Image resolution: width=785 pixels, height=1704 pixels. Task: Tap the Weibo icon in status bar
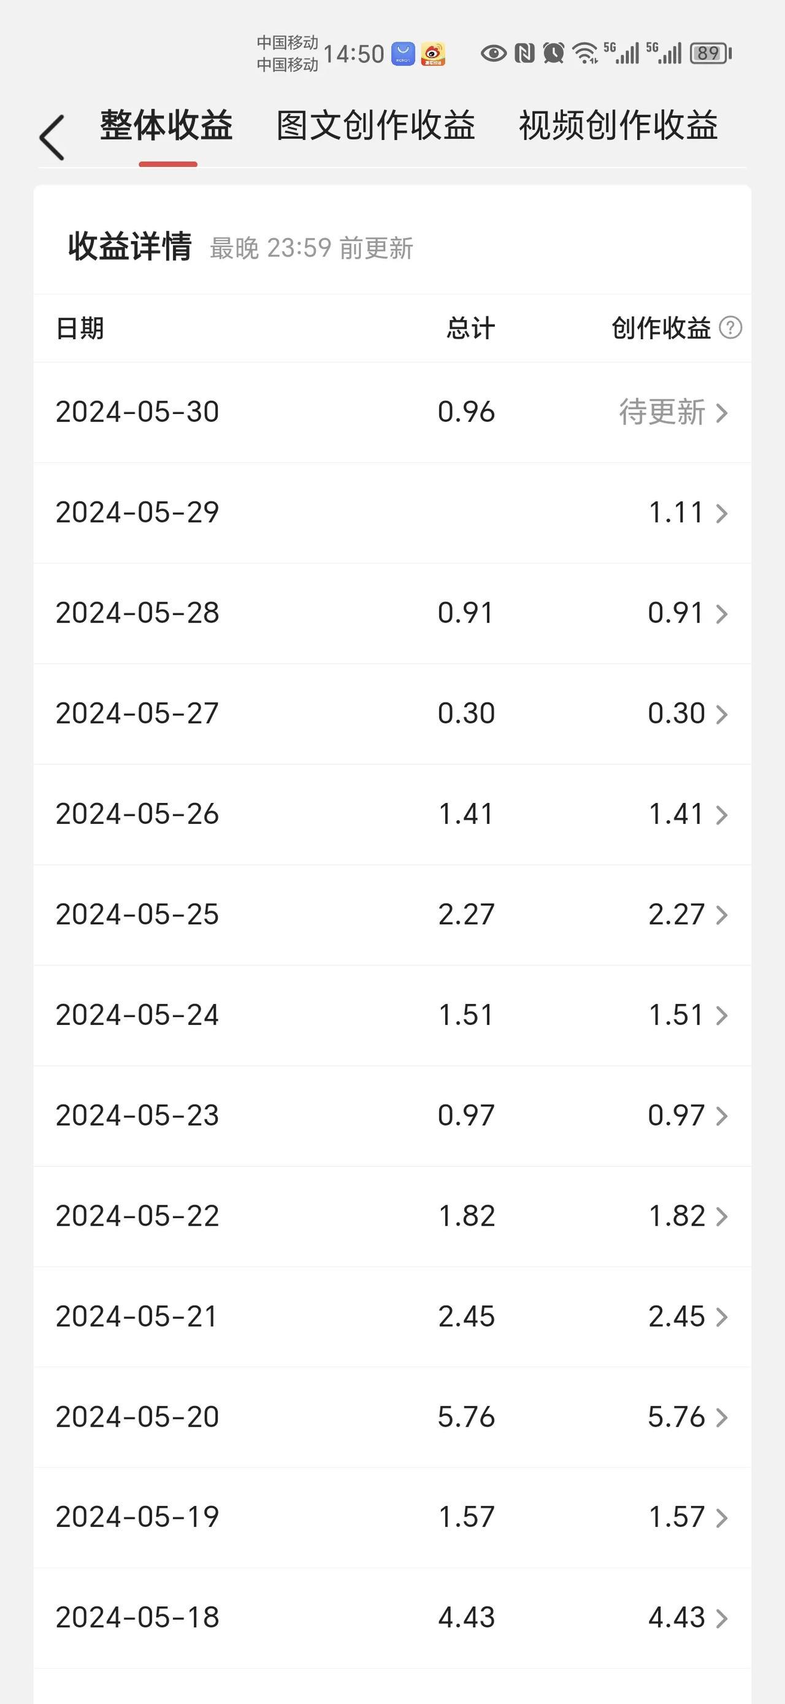pyautogui.click(x=433, y=53)
